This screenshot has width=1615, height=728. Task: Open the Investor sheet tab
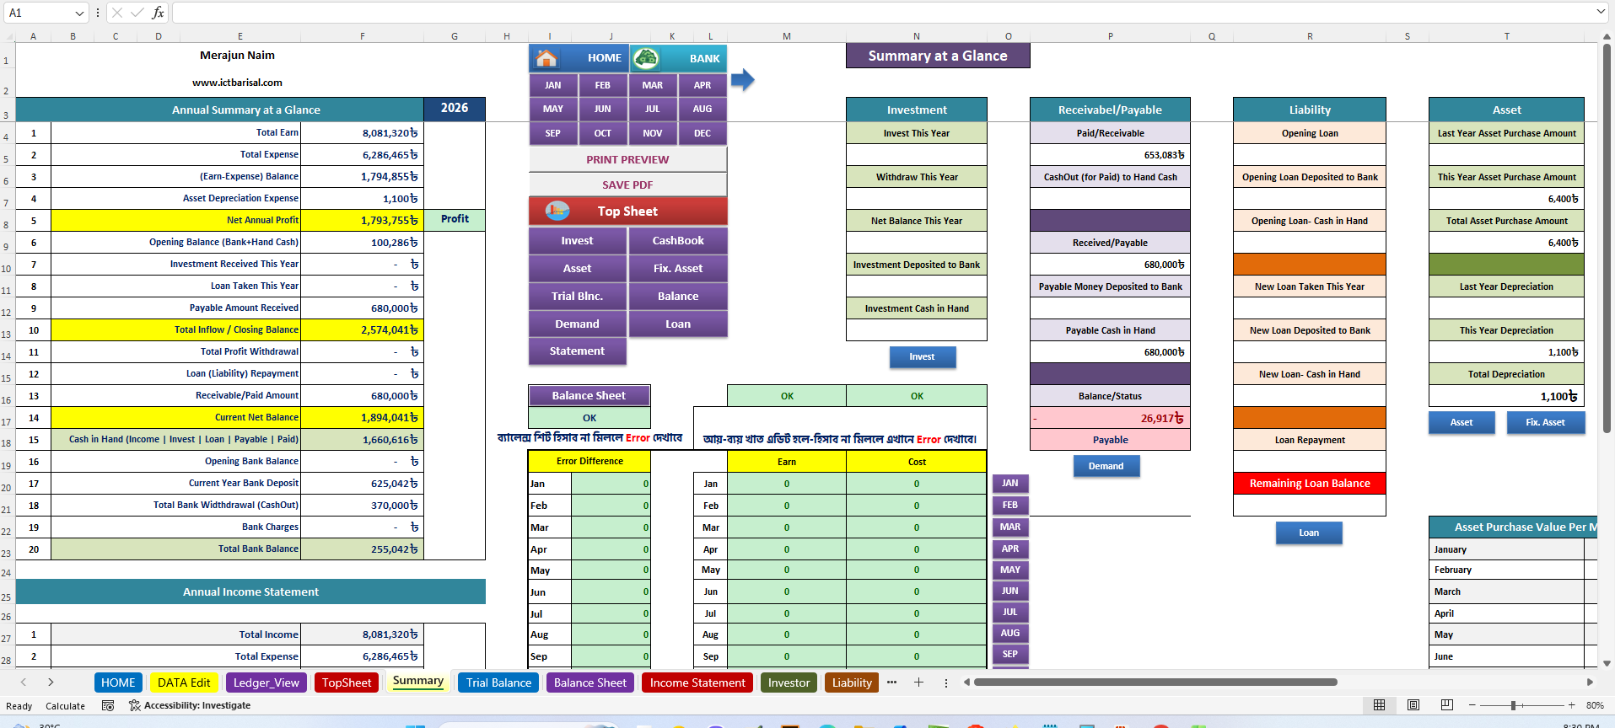click(789, 682)
